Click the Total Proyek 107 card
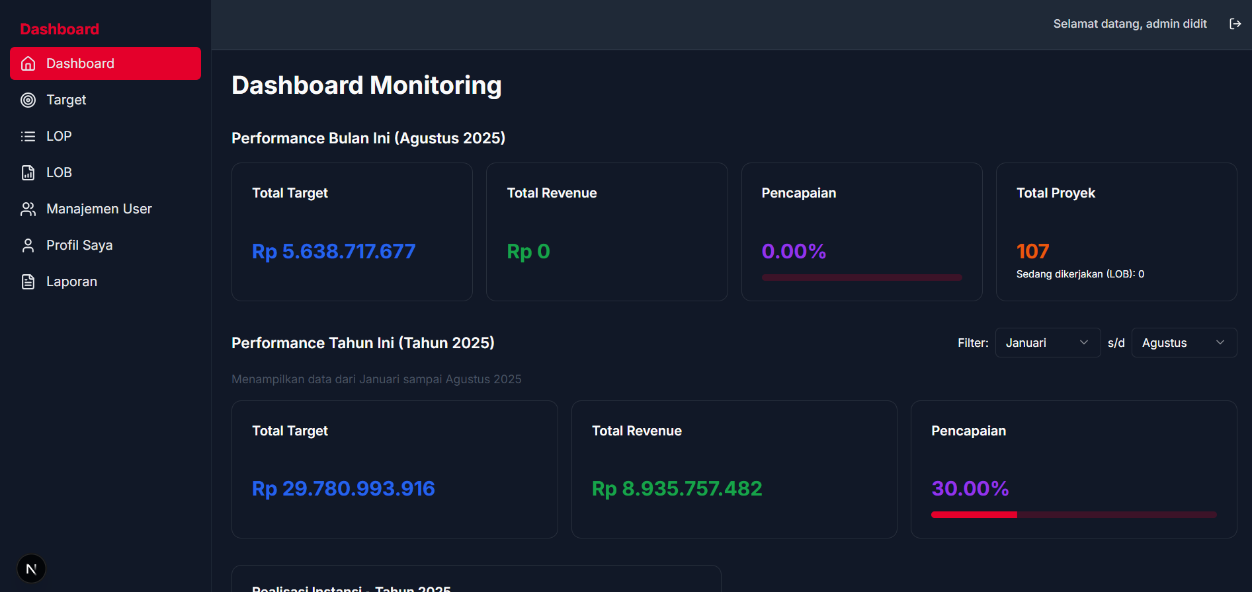The image size is (1252, 592). tap(1116, 232)
